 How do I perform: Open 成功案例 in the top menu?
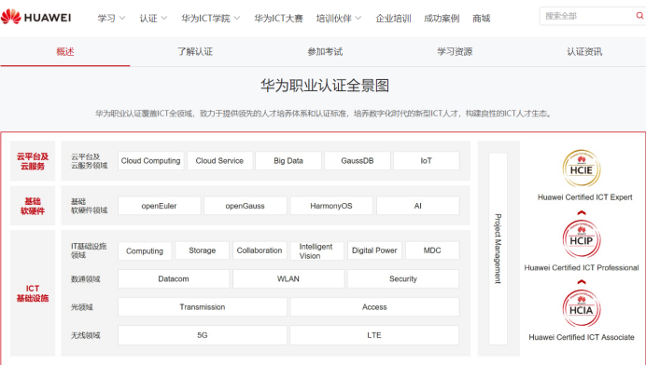(442, 18)
